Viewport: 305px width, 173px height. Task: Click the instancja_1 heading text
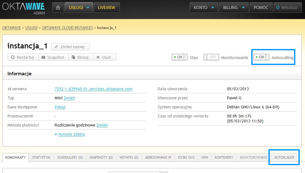tap(27, 46)
